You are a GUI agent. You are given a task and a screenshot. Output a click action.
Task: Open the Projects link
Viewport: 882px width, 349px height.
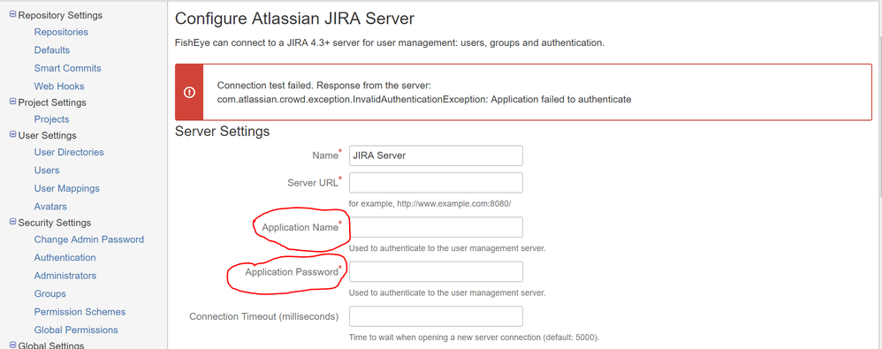point(52,119)
